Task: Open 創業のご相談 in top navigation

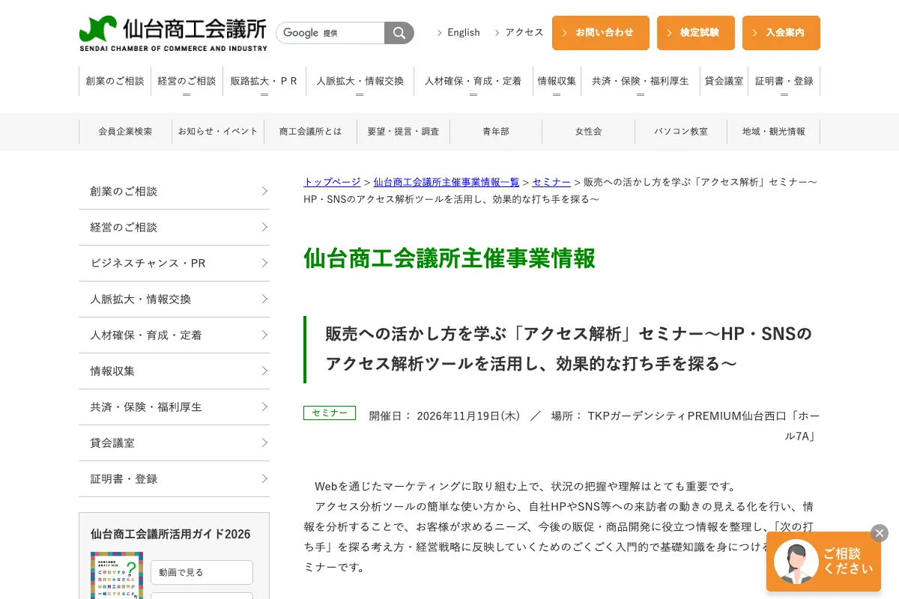Action: (115, 81)
